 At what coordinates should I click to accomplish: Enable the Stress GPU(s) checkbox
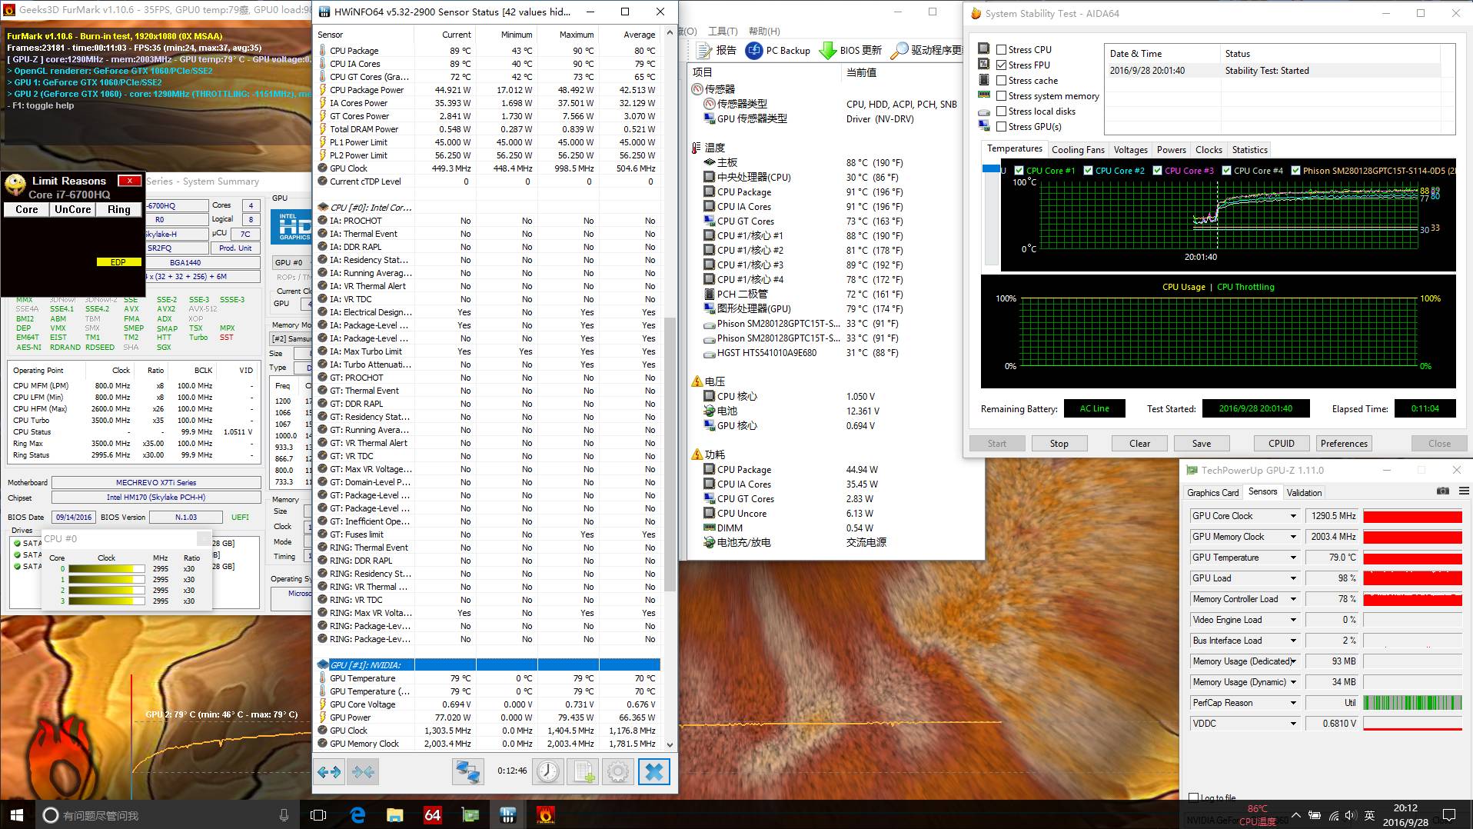click(1002, 127)
